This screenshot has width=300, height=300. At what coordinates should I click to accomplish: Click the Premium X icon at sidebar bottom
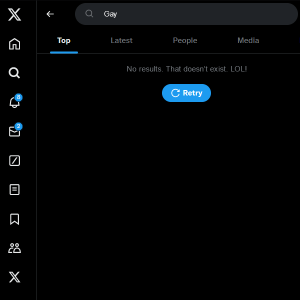point(14,277)
